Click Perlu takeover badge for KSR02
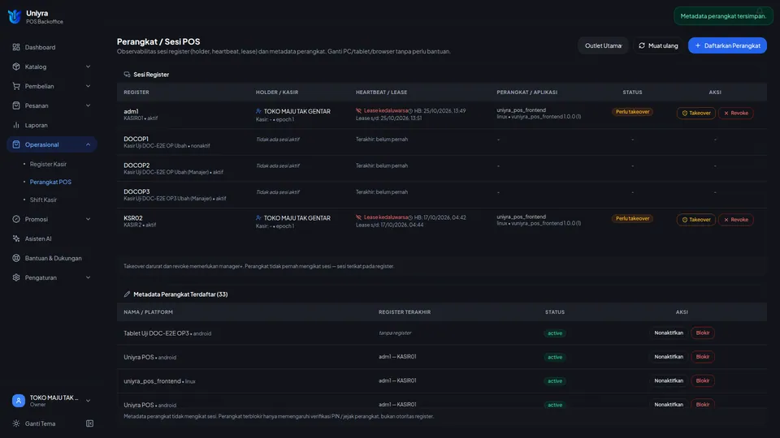Image resolution: width=780 pixels, height=438 pixels. point(632,218)
